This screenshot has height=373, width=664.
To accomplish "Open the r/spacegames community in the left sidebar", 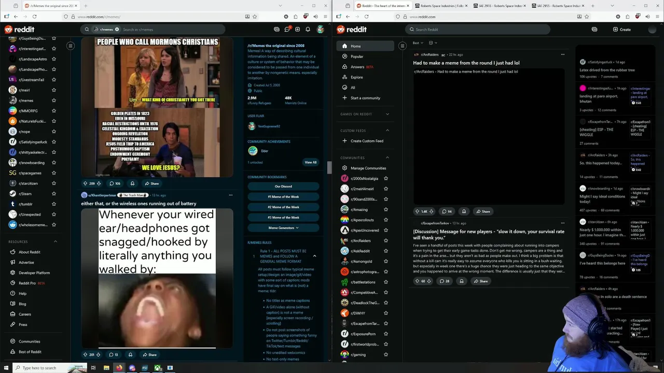I will (29, 173).
